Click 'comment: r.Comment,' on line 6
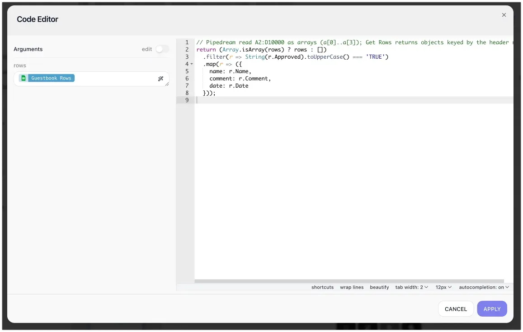 pos(240,79)
